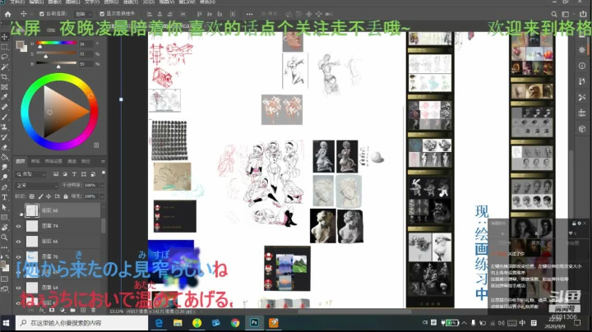This screenshot has height=332, width=592.
Task: Add a layer mask from Layers panel bottom
Action: pos(52,310)
